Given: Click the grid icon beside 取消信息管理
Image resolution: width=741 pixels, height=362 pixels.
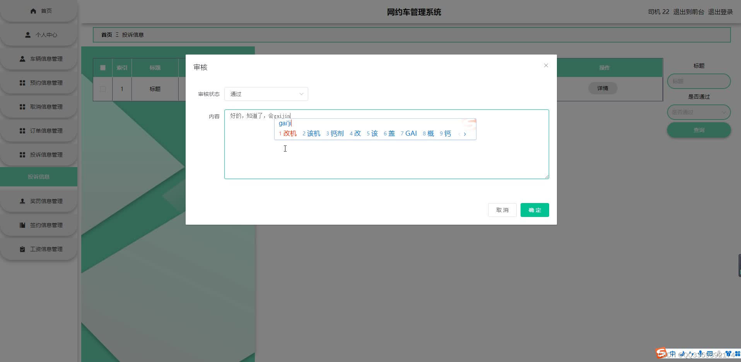Looking at the screenshot, I should click(22, 107).
